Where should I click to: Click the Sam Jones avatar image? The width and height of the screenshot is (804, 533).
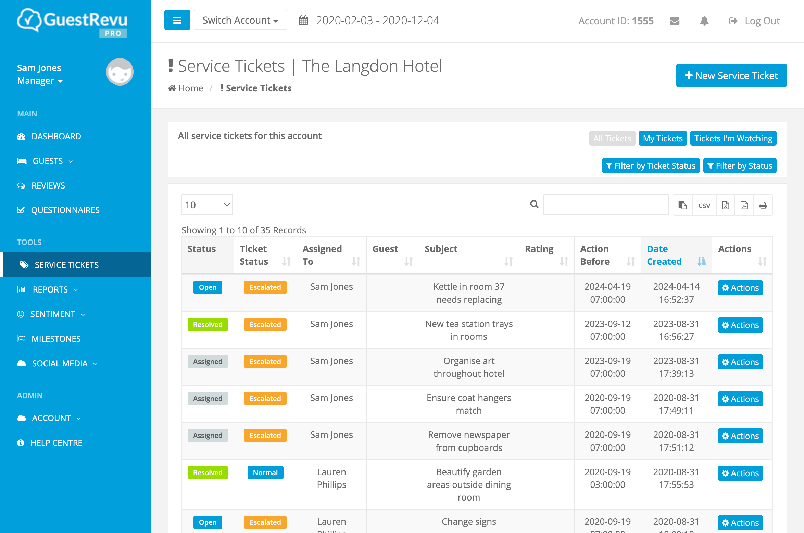[120, 72]
